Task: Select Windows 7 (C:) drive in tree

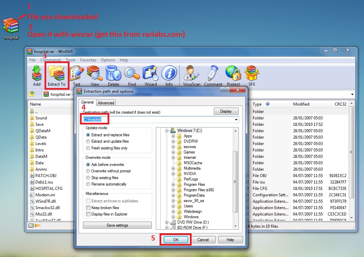Action: tap(190, 131)
